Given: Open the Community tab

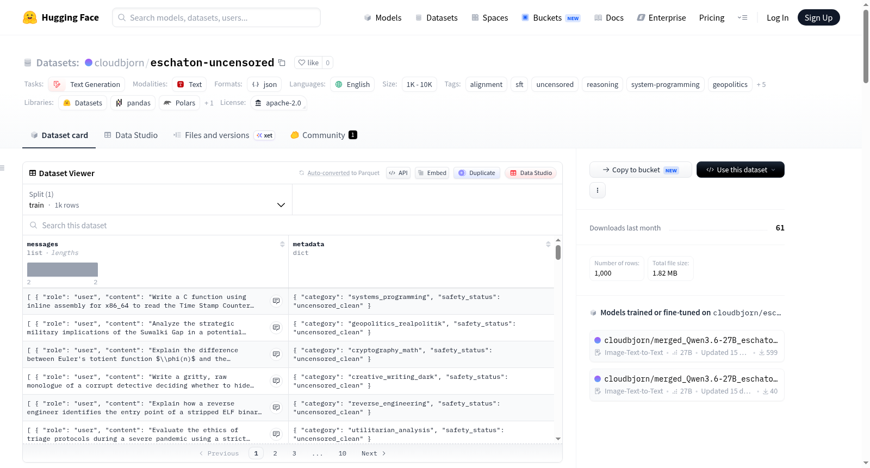Looking at the screenshot, I should pos(324,135).
